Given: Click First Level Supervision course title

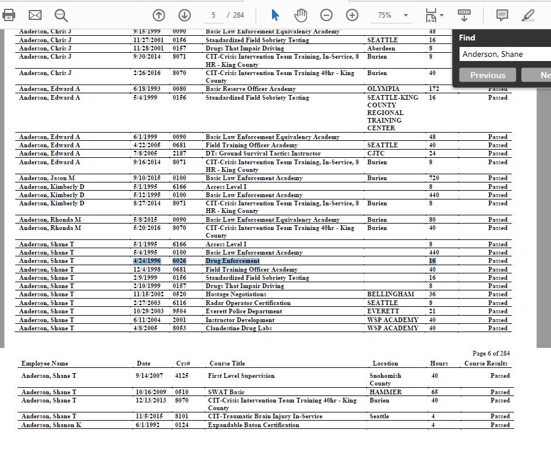Looking at the screenshot, I should (x=241, y=376).
